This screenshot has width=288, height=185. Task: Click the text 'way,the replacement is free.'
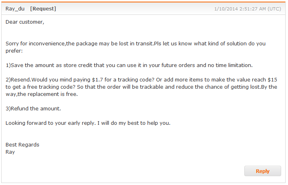pos(42,94)
